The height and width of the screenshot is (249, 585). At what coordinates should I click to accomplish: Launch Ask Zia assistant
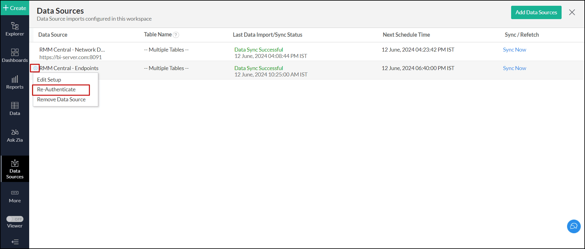pyautogui.click(x=15, y=135)
